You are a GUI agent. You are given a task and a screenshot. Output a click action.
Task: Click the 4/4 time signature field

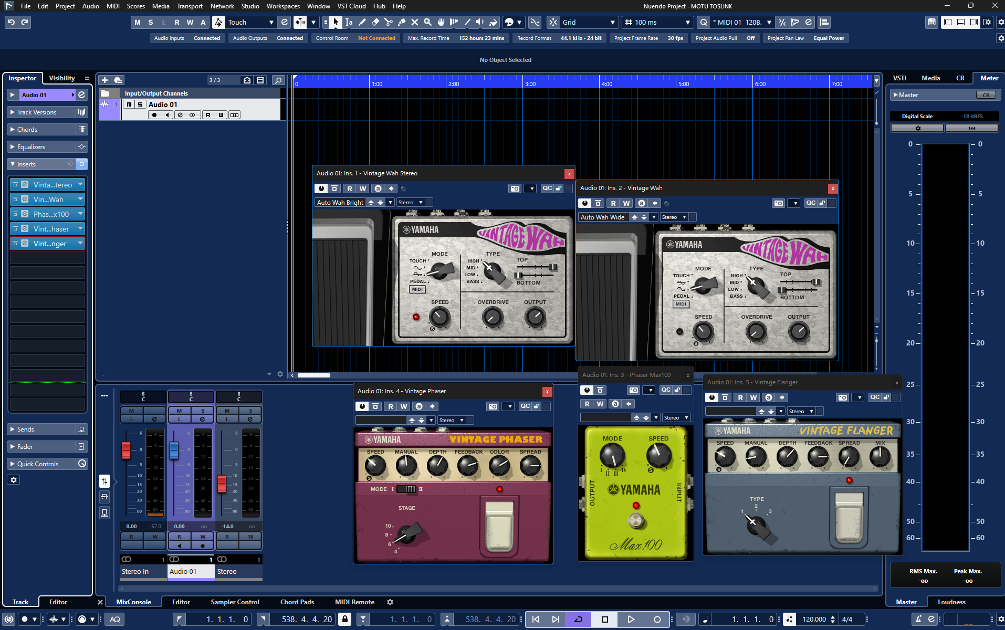click(x=847, y=619)
